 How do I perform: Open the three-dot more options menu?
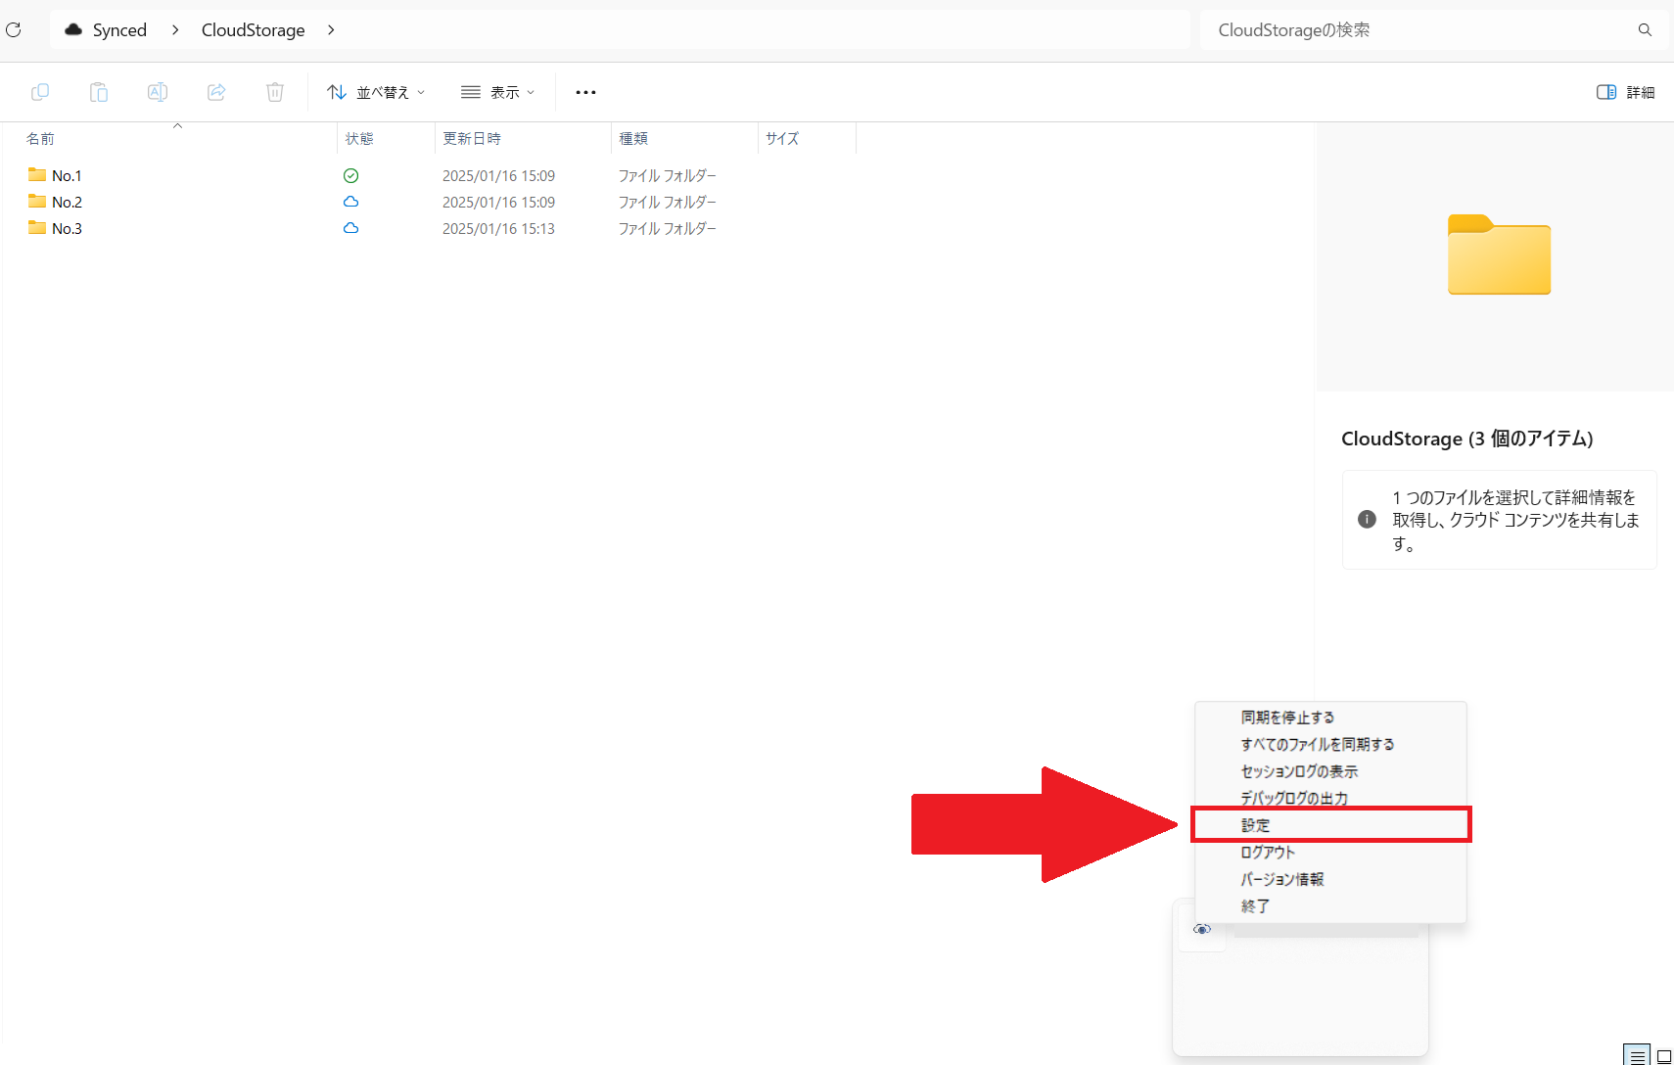pos(585,92)
